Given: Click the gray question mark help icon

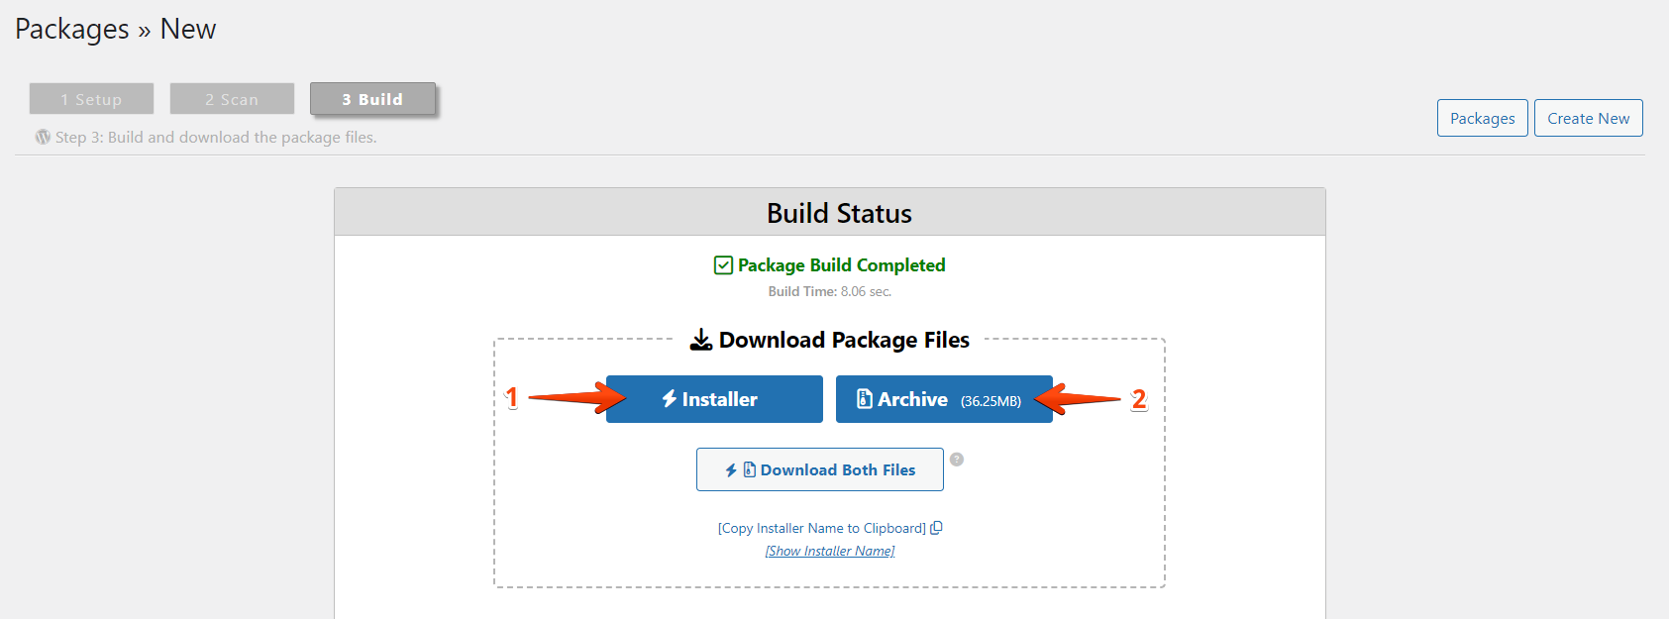Looking at the screenshot, I should 957,460.
